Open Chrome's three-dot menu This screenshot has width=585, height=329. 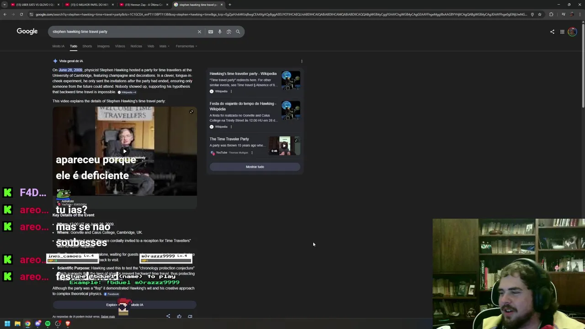click(x=580, y=14)
